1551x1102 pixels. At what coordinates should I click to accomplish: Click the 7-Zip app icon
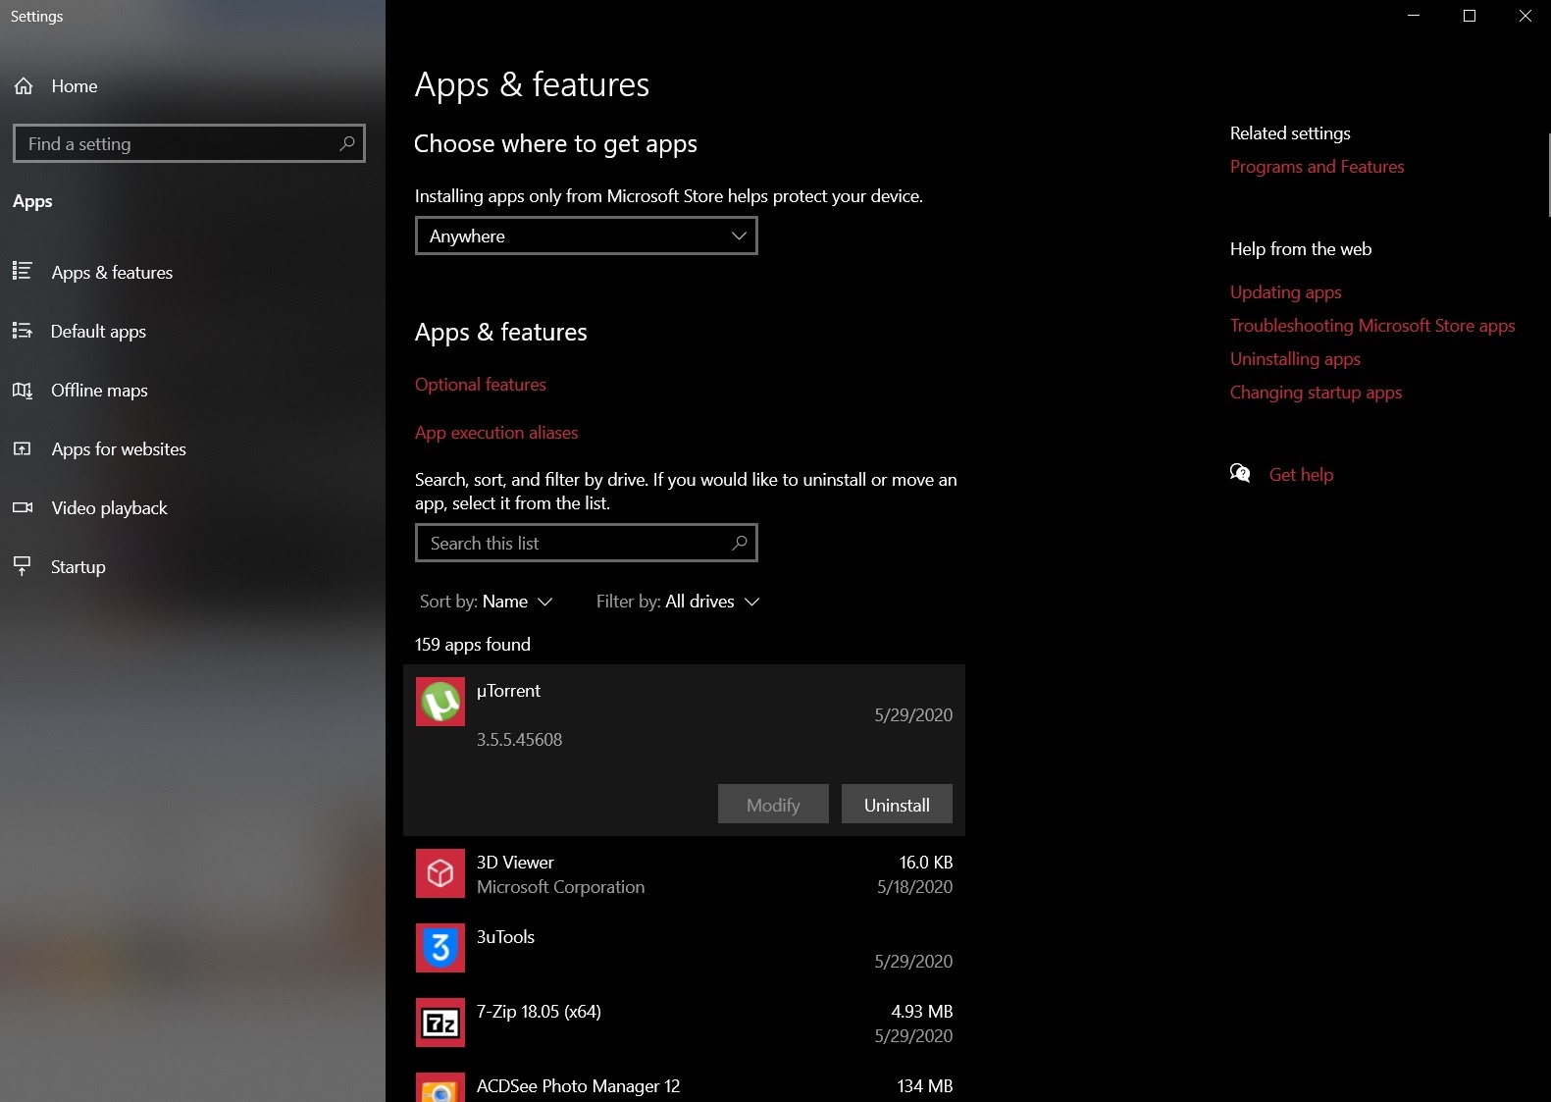(x=440, y=1023)
